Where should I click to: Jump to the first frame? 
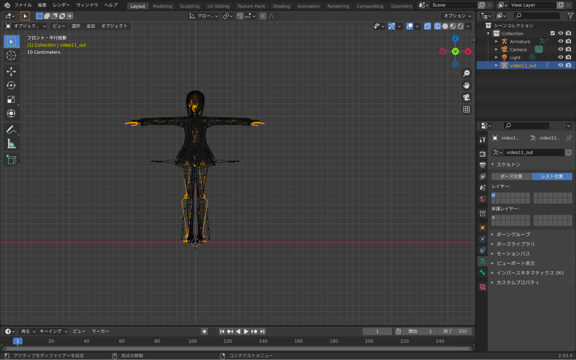pyautogui.click(x=222, y=331)
